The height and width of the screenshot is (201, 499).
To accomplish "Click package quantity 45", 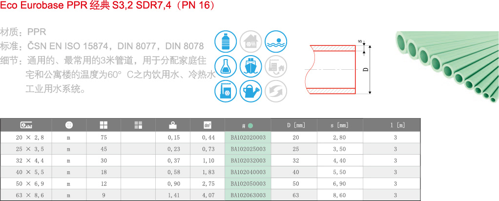I will coord(104,149).
